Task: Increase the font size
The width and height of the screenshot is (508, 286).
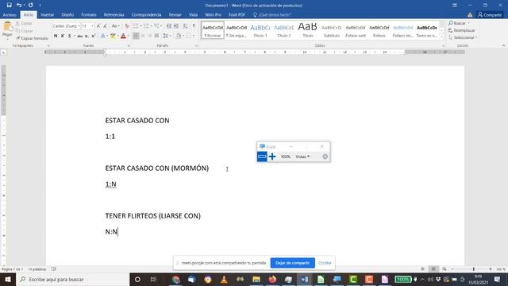Action: click(x=98, y=26)
